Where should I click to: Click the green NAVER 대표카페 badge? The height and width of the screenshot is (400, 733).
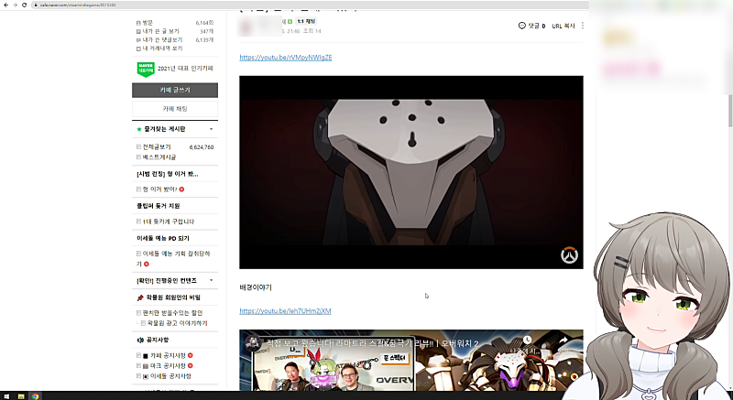pyautogui.click(x=146, y=69)
